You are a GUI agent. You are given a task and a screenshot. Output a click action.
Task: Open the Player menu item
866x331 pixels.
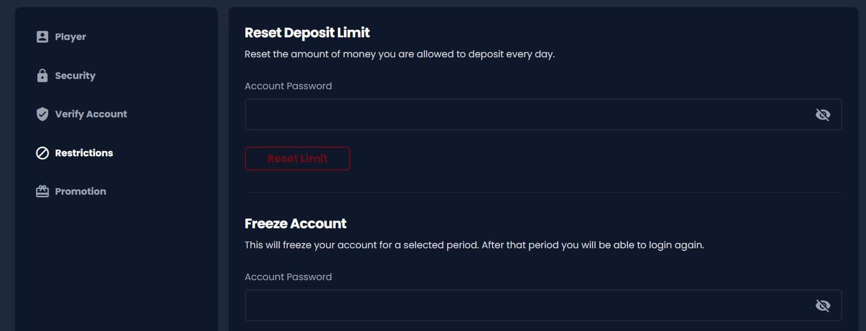click(70, 37)
